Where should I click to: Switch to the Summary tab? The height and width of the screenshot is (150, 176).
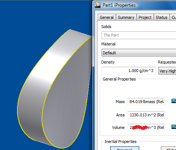coord(126,17)
